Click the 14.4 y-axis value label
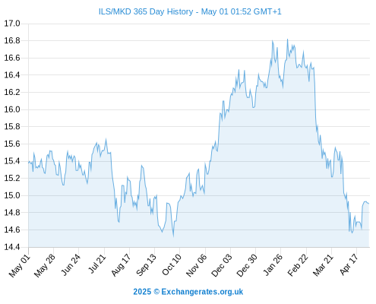Screen dimensions: 376x304 click(12, 247)
